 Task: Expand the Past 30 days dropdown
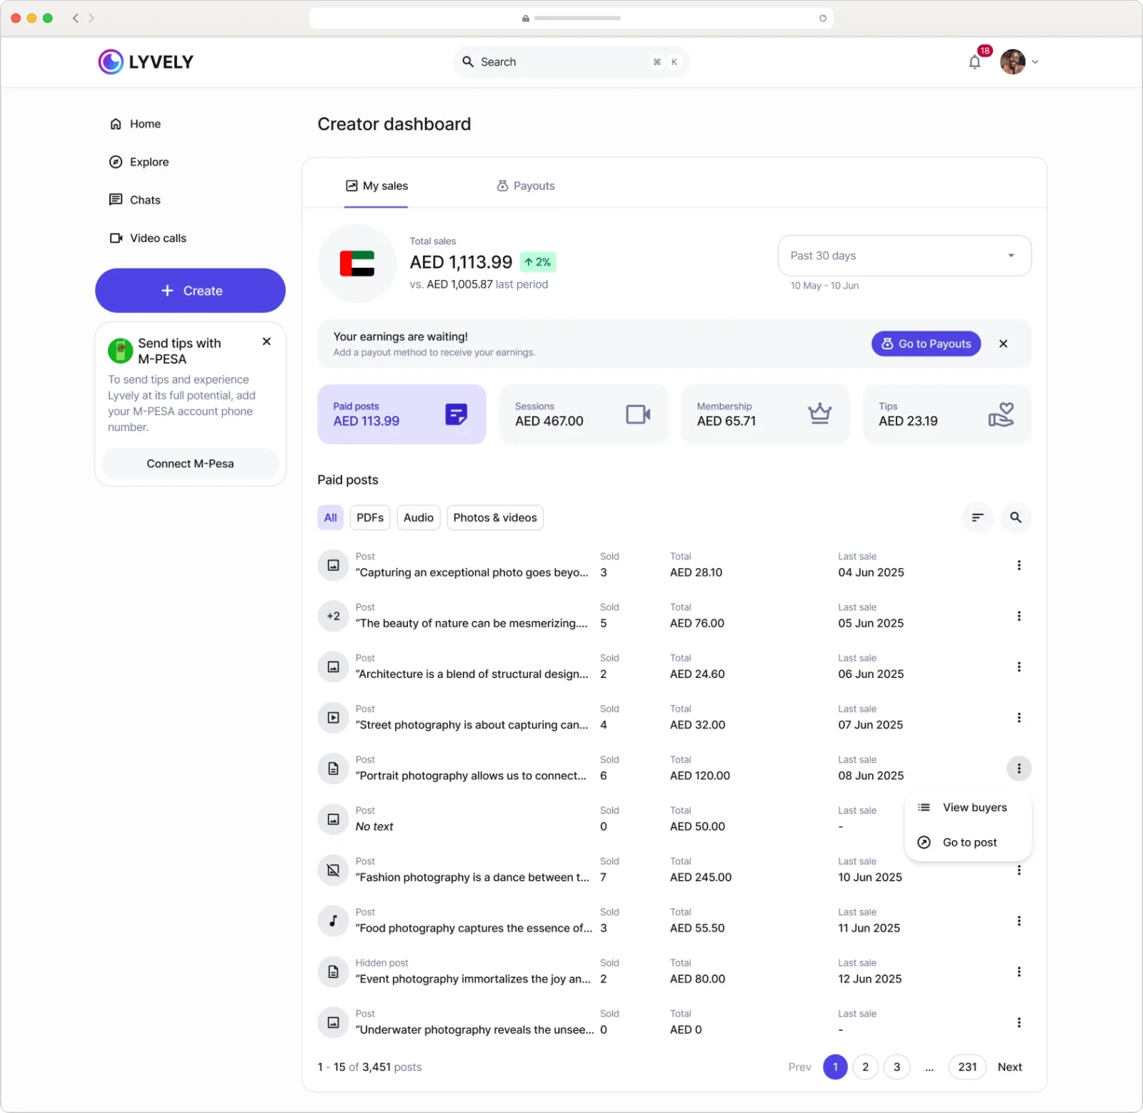coord(904,256)
